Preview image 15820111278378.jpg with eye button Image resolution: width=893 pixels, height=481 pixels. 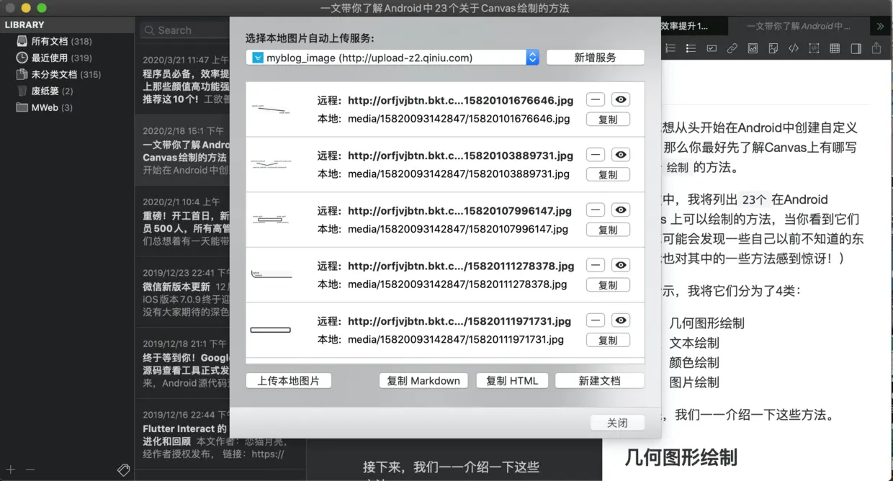(621, 265)
